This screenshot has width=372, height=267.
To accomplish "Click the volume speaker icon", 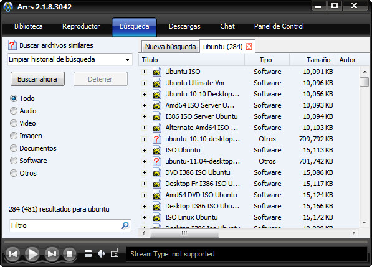I will pyautogui.click(x=101, y=254).
